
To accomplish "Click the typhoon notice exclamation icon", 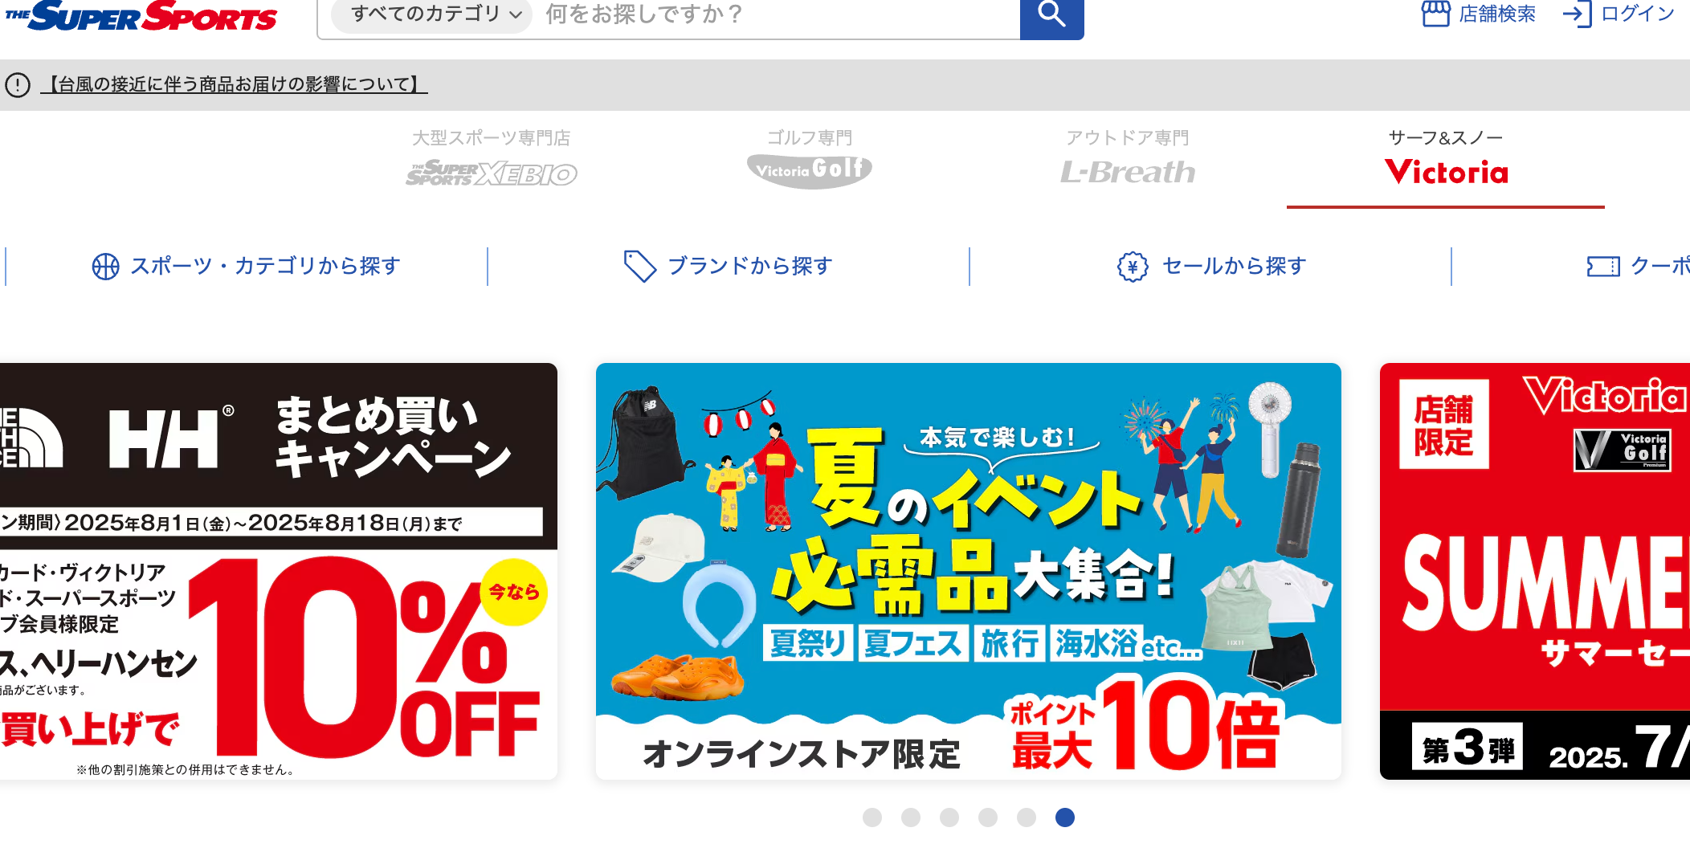I will (x=18, y=84).
